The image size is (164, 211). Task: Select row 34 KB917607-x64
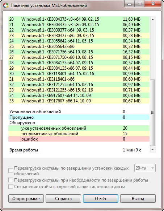point(79,96)
